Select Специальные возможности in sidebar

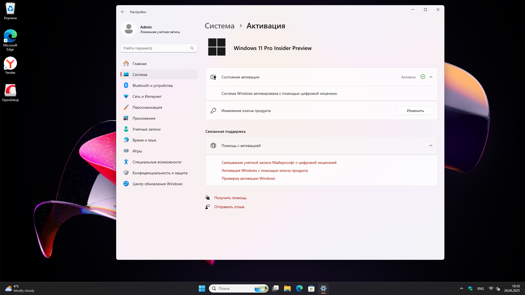[157, 162]
